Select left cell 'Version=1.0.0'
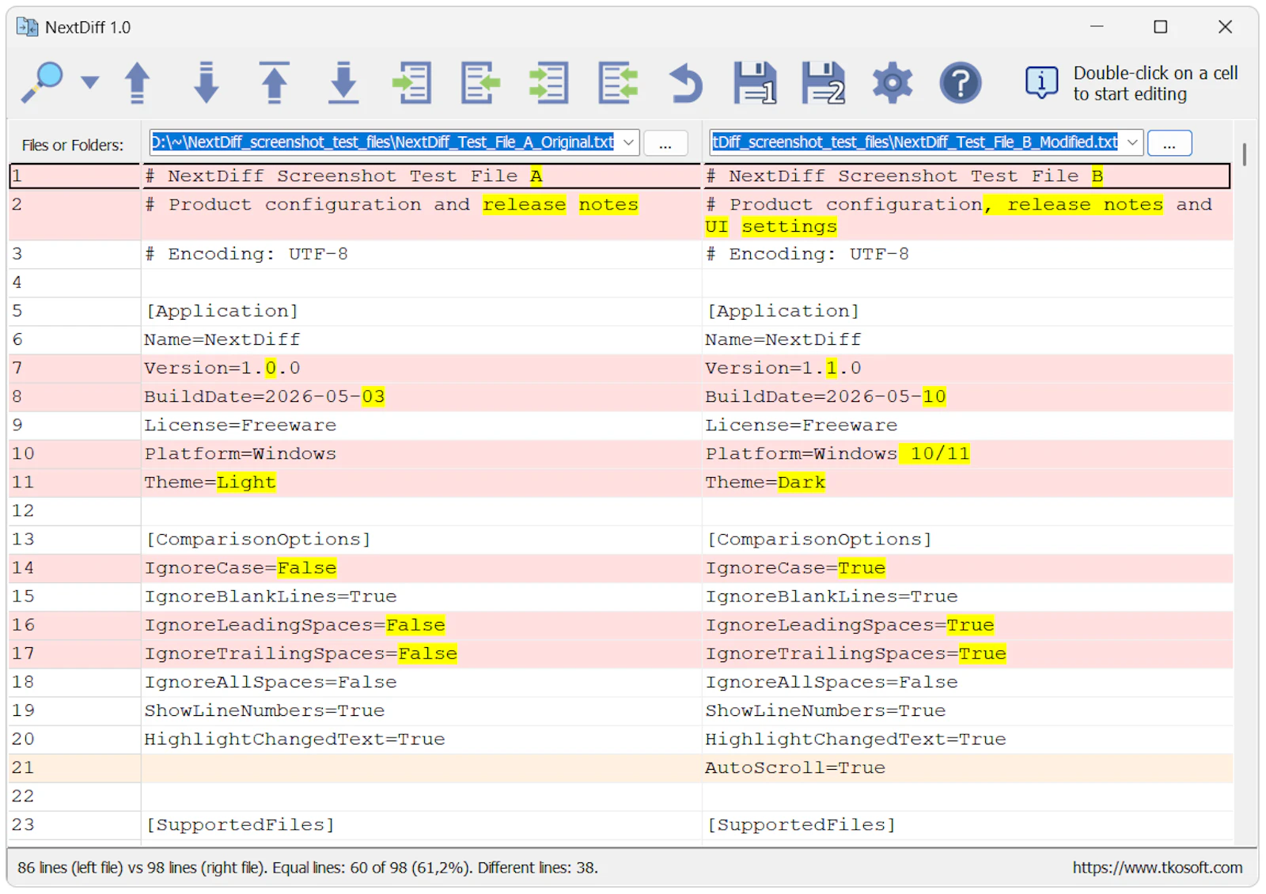Image resolution: width=1266 pixels, height=894 pixels. tap(422, 369)
